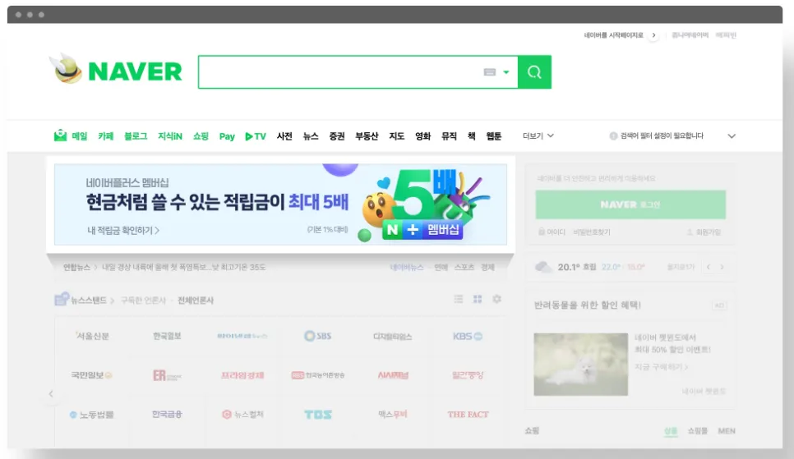The width and height of the screenshot is (794, 459).
Task: Open the 경제 link beside 스포츠
Action: tap(487, 267)
